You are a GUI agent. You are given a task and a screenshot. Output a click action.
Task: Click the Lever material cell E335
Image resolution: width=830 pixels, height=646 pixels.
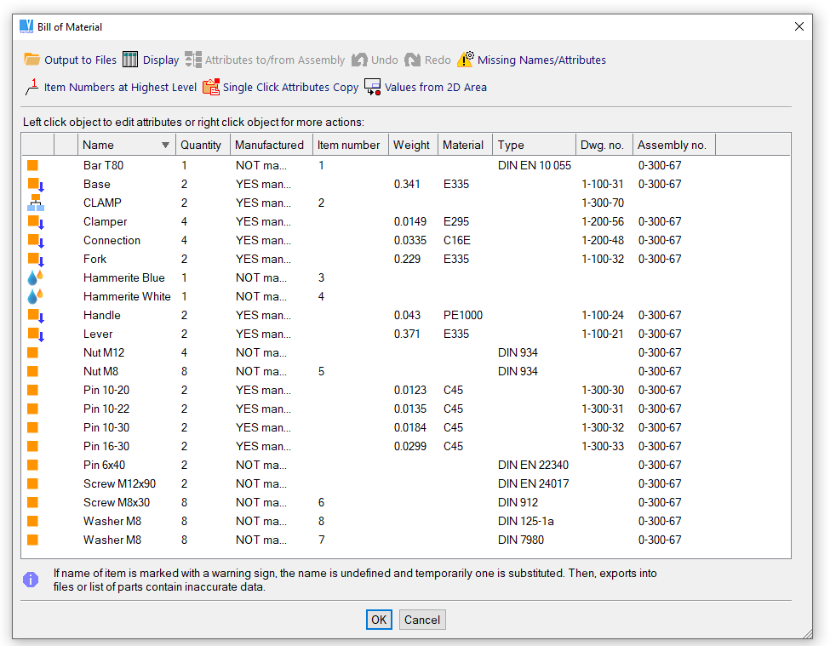click(456, 334)
